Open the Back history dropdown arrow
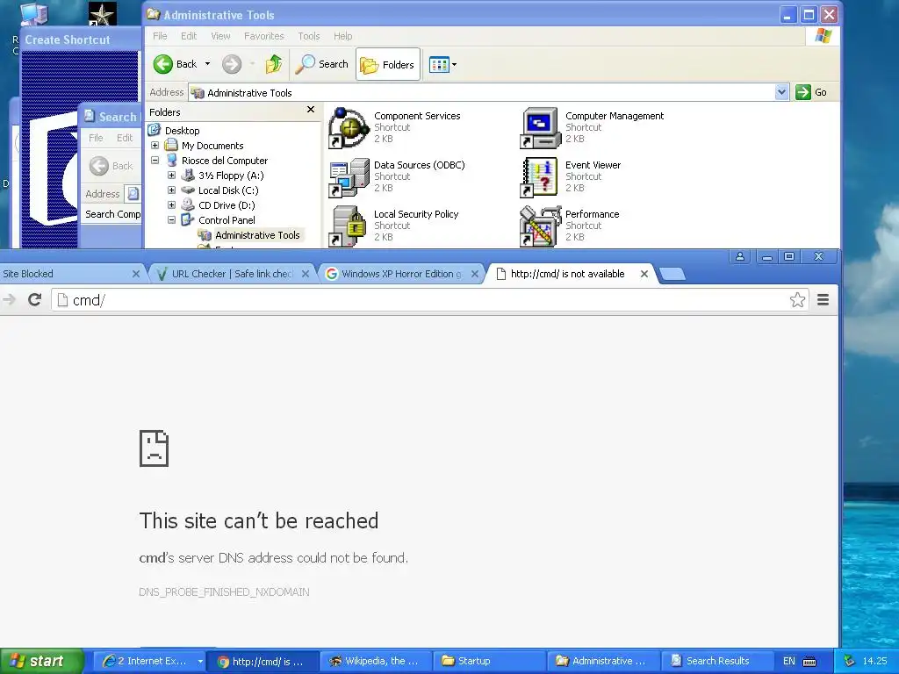Screen dimensions: 899x674 pyautogui.click(x=207, y=64)
